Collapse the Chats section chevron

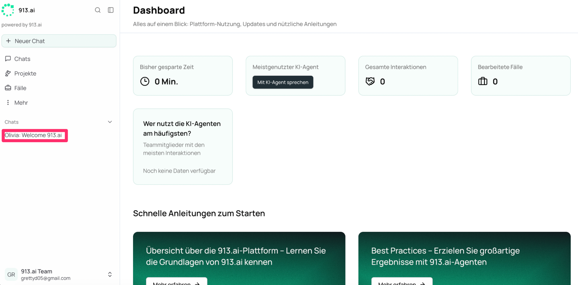(x=110, y=122)
